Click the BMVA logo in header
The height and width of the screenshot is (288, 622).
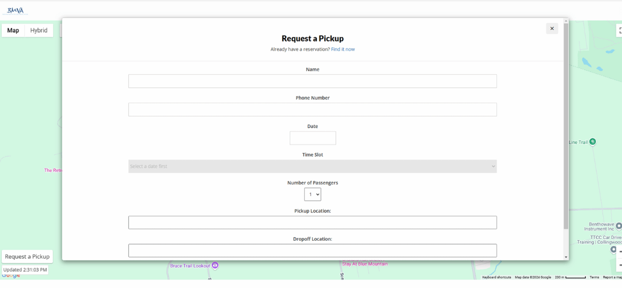click(x=14, y=10)
